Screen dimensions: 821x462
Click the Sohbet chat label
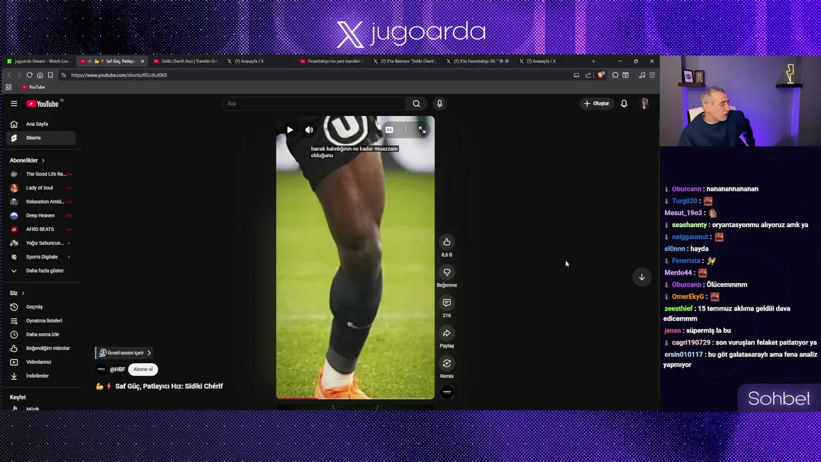tap(779, 398)
